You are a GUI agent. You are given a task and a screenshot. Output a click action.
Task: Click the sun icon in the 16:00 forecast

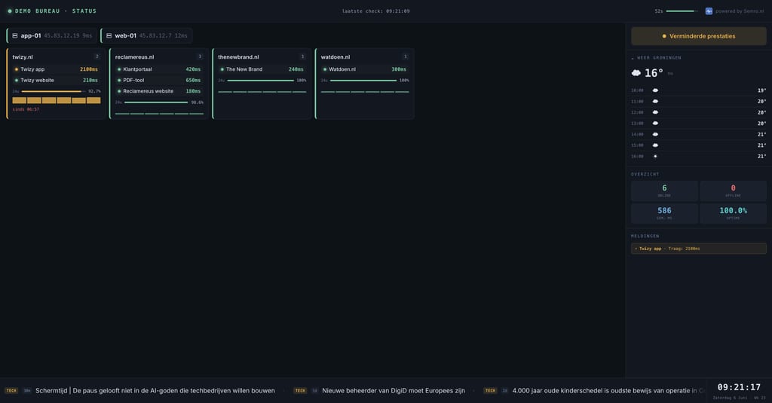[x=655, y=157]
